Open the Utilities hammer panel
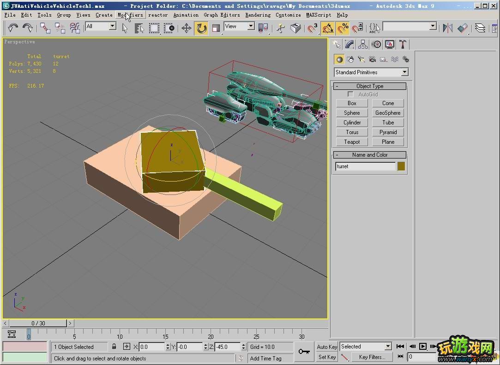Screen dimensions: 500x365 tap(403, 44)
